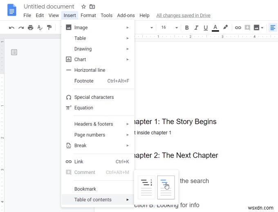Insert an Equation
Viewport: 278px width, 212px height.
tap(98, 108)
